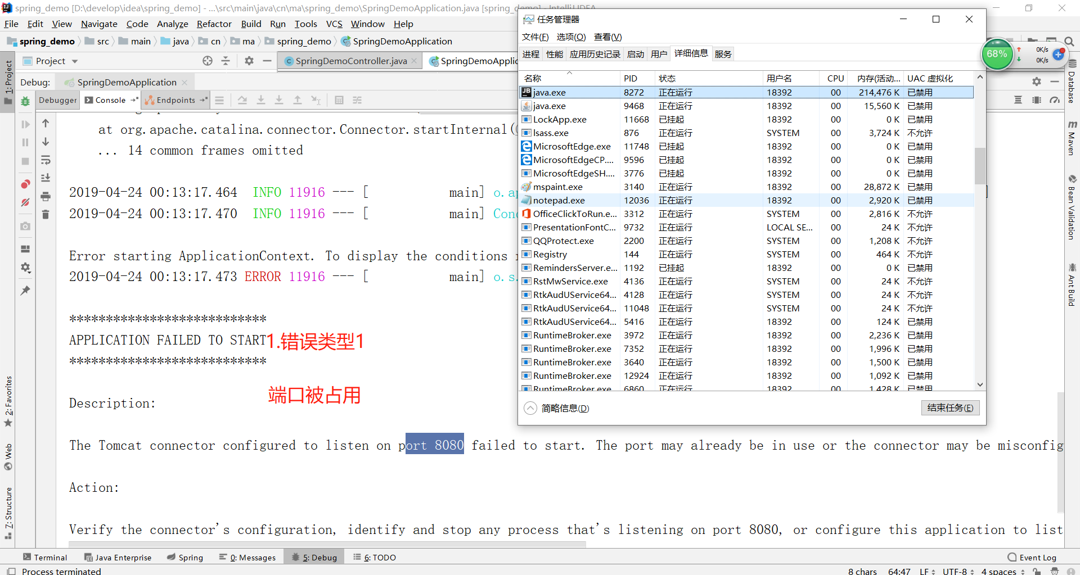Click the Step Into icon
The width and height of the screenshot is (1080, 575).
(261, 100)
